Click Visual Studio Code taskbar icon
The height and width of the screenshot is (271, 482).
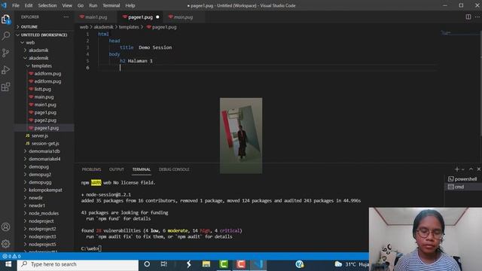[x=258, y=264]
